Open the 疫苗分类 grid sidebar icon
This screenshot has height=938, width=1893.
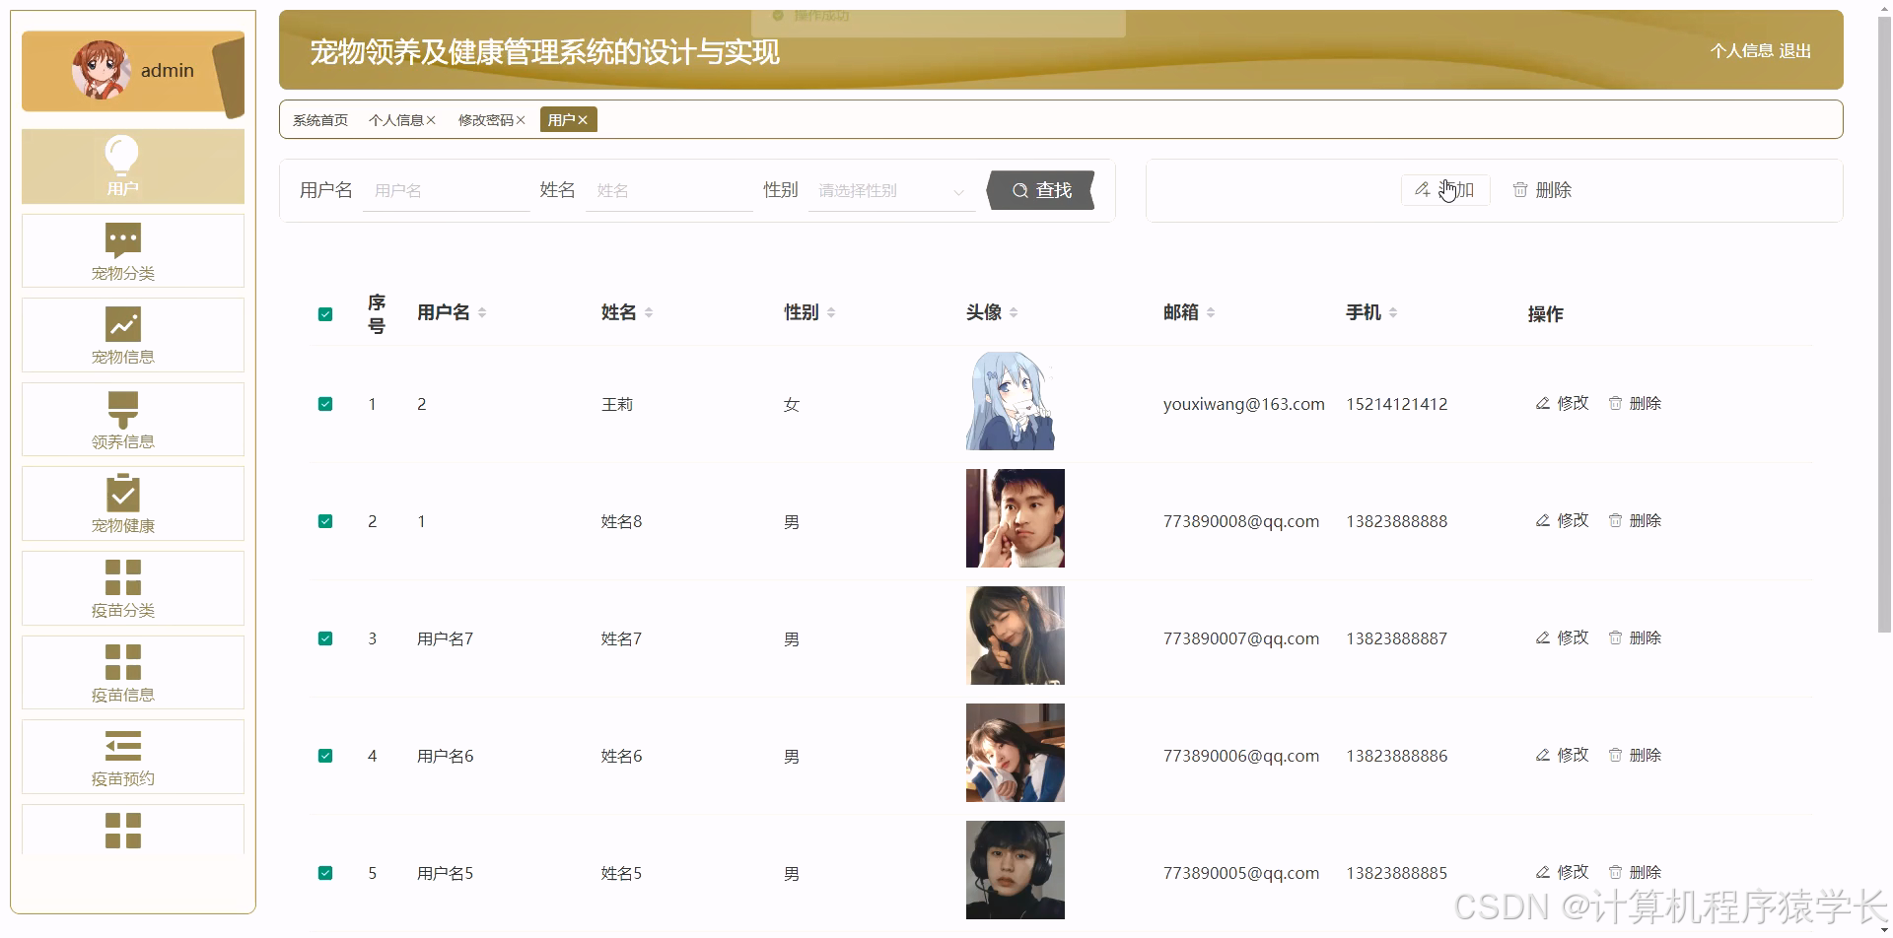click(x=123, y=577)
